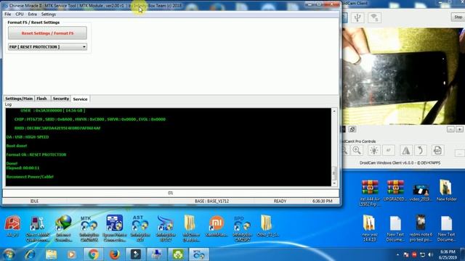The height and width of the screenshot is (261, 465).
Task: Click DroidCam plus button below video
Action: (x=459, y=129)
